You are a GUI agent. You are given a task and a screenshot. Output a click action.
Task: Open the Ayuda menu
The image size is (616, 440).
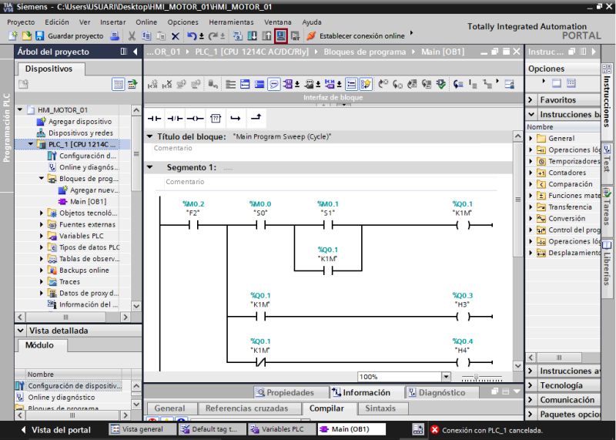312,22
